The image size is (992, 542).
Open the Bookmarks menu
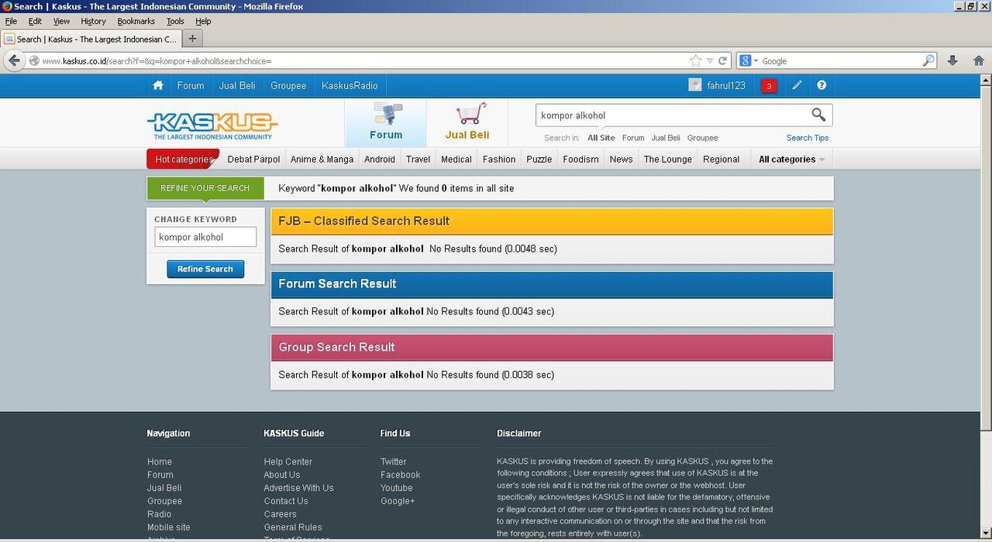point(136,21)
